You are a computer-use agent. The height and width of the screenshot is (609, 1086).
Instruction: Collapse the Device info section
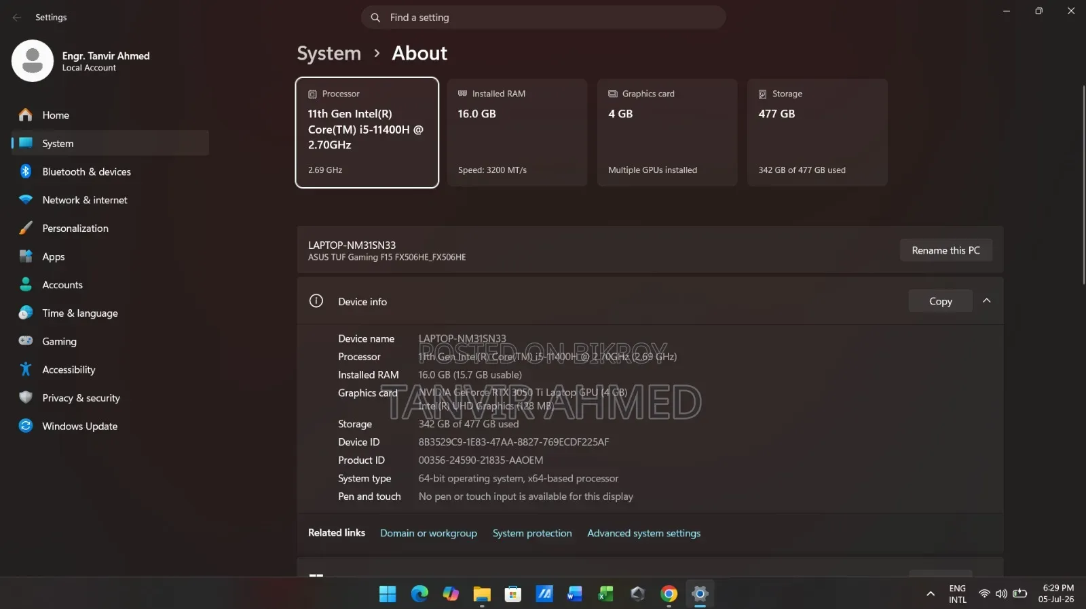tap(987, 301)
